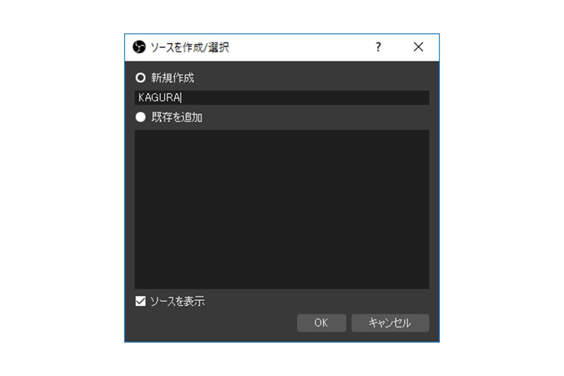
Task: Dismiss dialog using キャンセル button
Action: pos(390,323)
